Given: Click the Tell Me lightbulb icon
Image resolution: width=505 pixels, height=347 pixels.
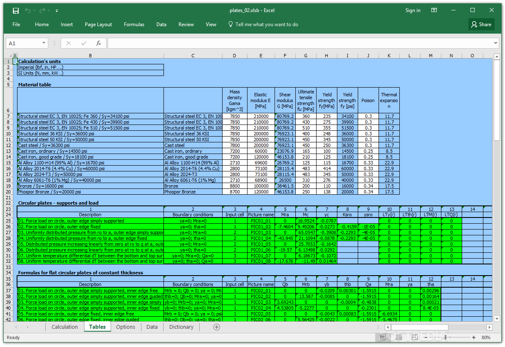Looking at the screenshot, I should [230, 24].
